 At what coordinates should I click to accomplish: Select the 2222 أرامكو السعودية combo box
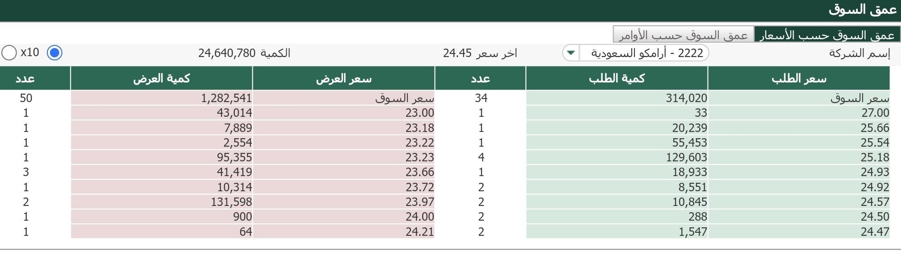click(635, 53)
